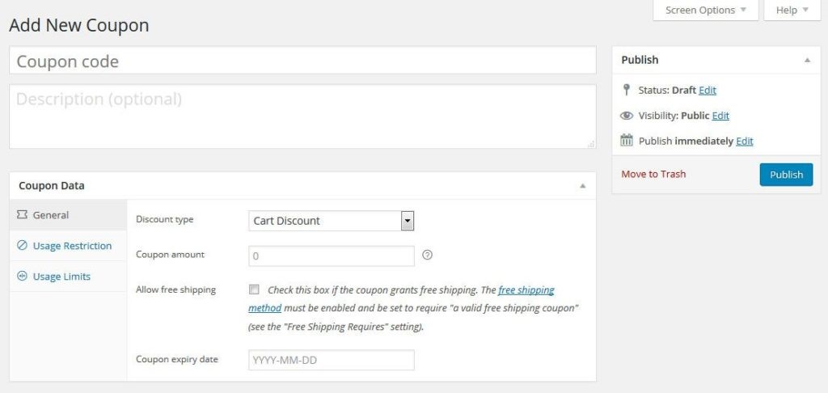Click into the Coupon code field
The width and height of the screenshot is (828, 393).
pyautogui.click(x=302, y=61)
